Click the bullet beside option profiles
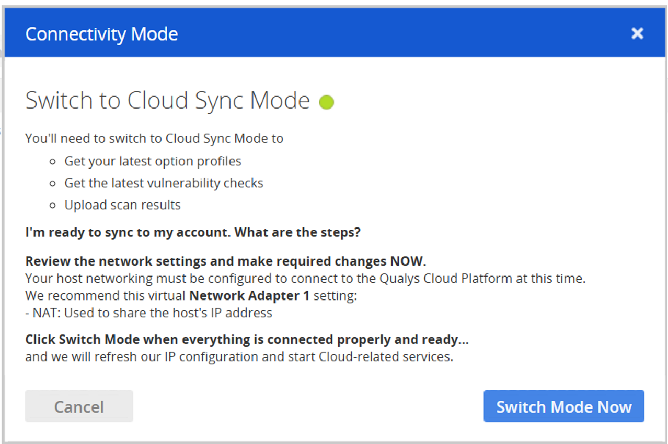 click(x=52, y=162)
